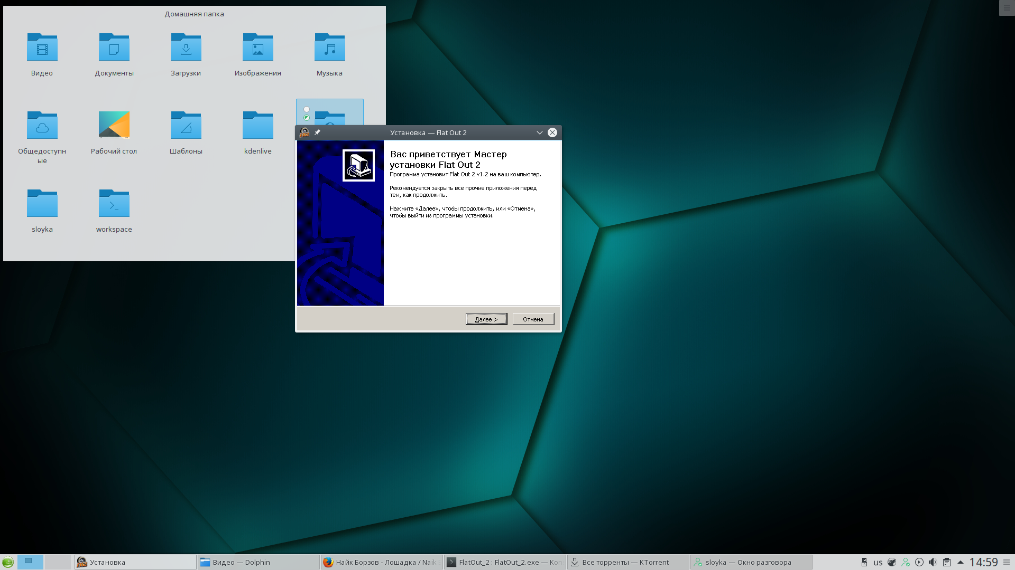Open the Шаблоны folder
Viewport: 1015px width, 570px height.
click(x=186, y=132)
